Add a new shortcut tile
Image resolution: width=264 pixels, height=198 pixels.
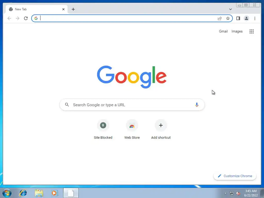pos(161,129)
